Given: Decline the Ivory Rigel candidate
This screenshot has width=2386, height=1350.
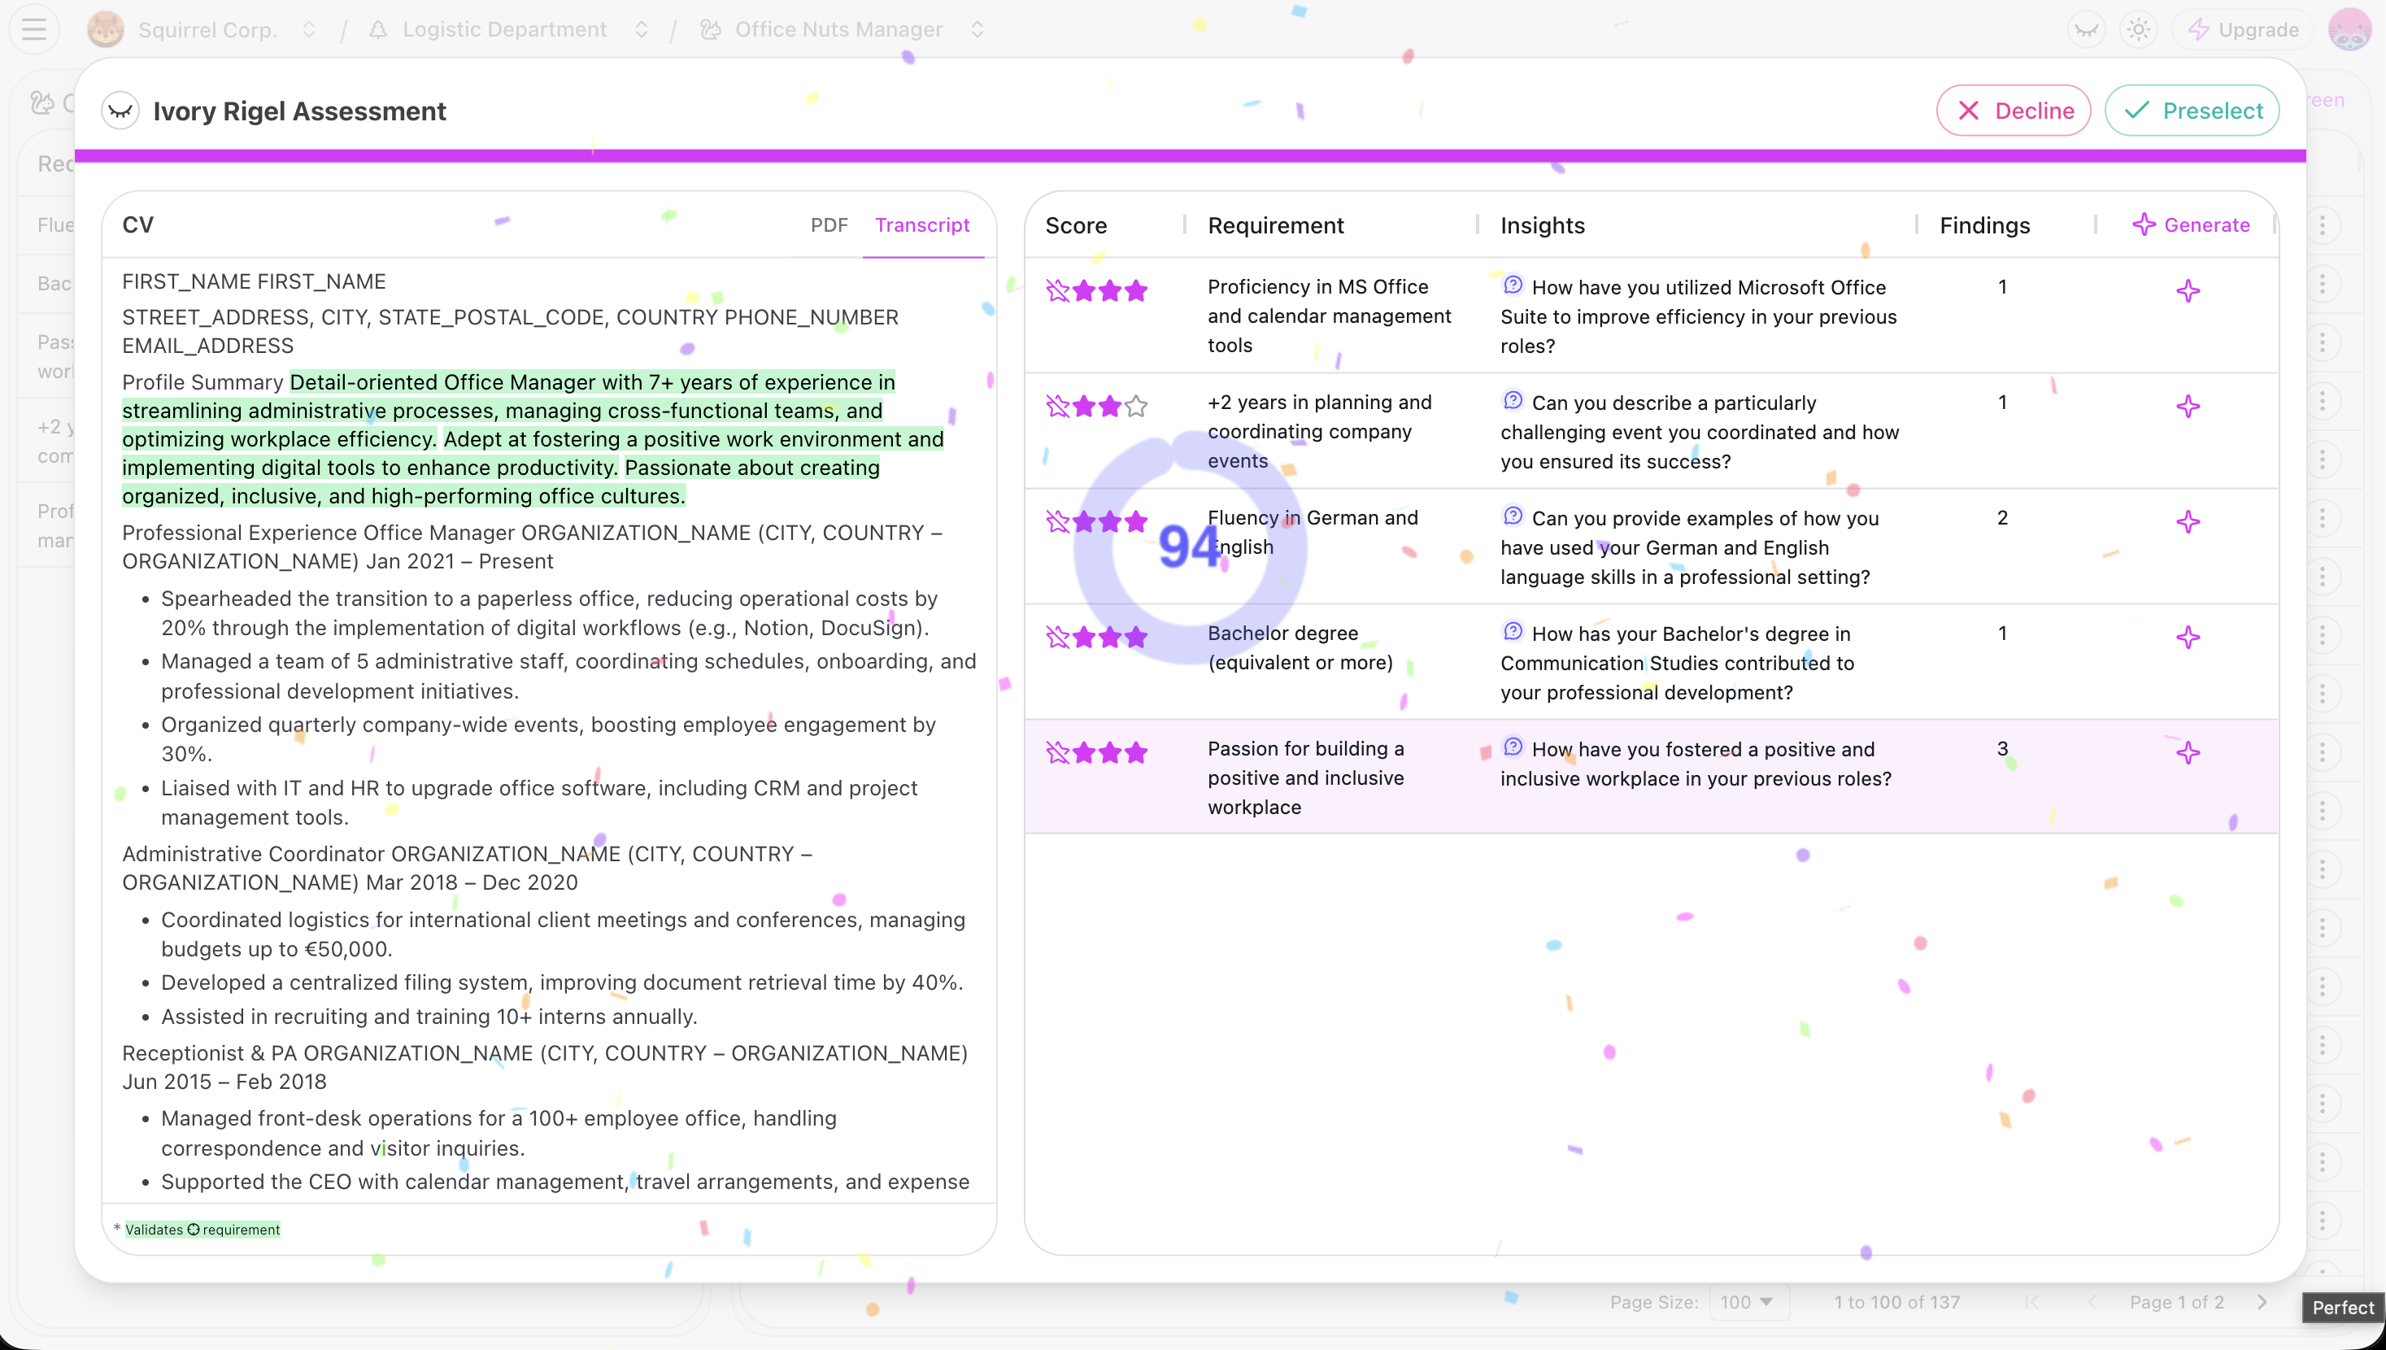Looking at the screenshot, I should coord(2014,111).
